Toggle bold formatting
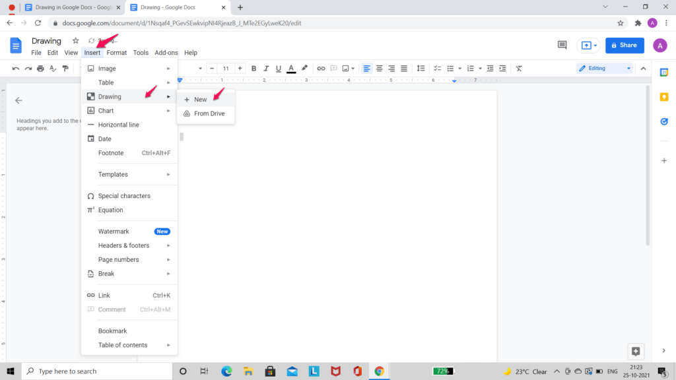The image size is (676, 380). [x=253, y=68]
